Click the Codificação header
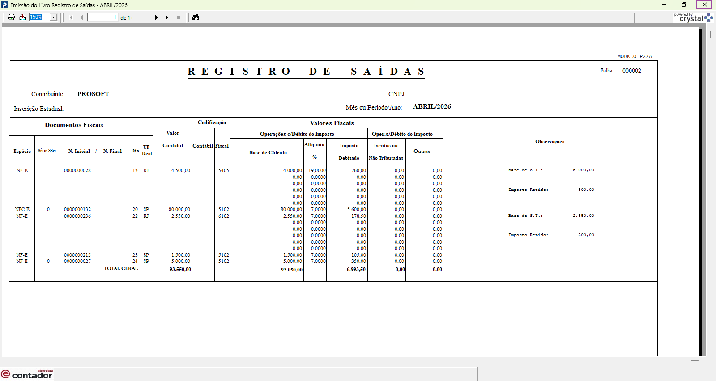Screen dimensions: 716x381 212,123
